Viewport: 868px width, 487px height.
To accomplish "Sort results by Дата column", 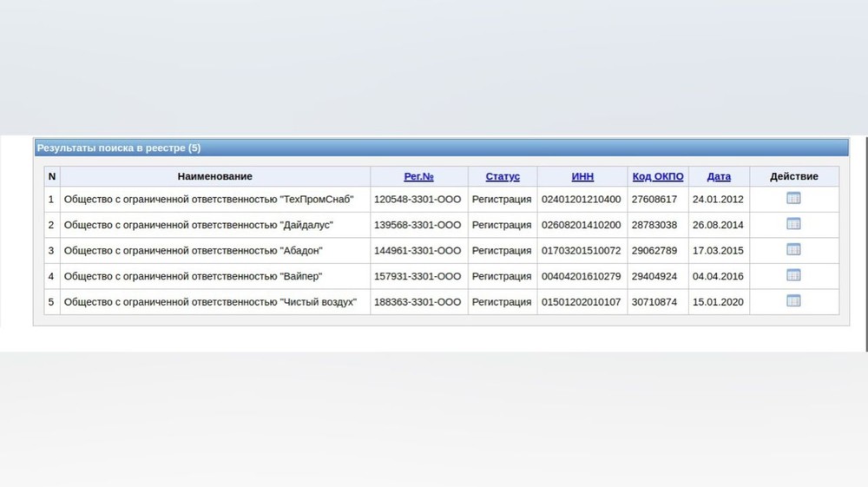I will [719, 176].
